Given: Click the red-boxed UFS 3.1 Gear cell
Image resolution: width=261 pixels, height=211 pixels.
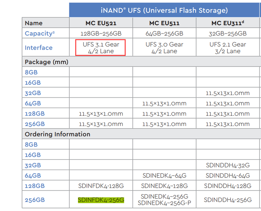Looking at the screenshot, I should [x=101, y=48].
